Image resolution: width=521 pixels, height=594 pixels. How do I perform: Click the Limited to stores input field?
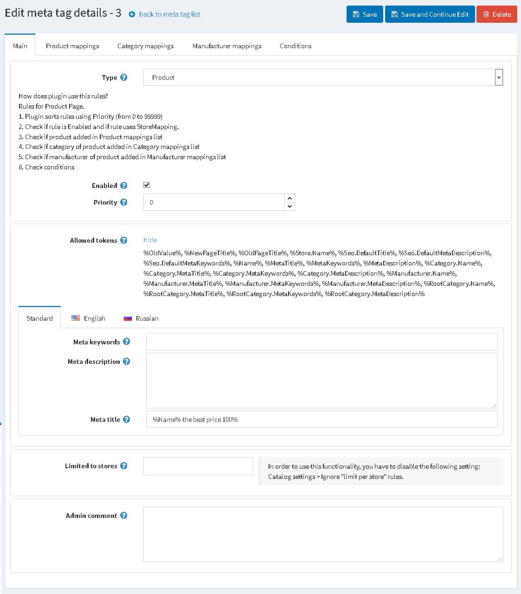click(x=198, y=466)
